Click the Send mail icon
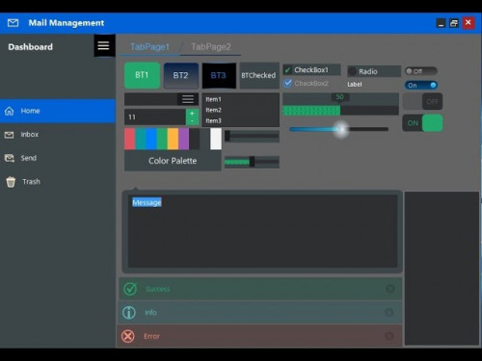The image size is (482, 361). [x=10, y=158]
